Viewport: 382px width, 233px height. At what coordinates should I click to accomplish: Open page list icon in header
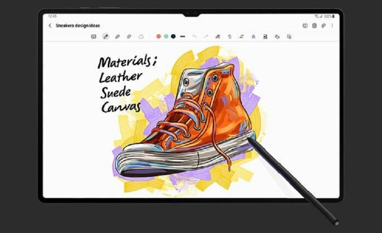click(314, 26)
